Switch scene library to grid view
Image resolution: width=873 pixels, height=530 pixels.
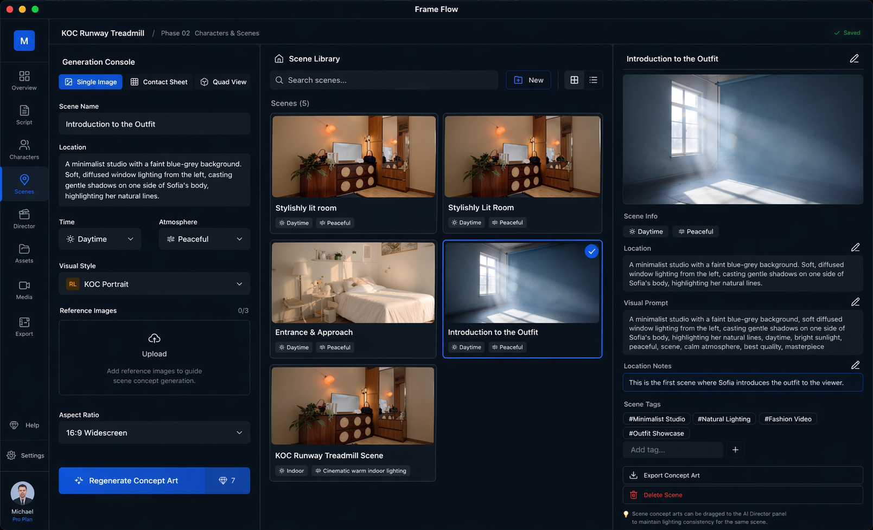pyautogui.click(x=574, y=80)
